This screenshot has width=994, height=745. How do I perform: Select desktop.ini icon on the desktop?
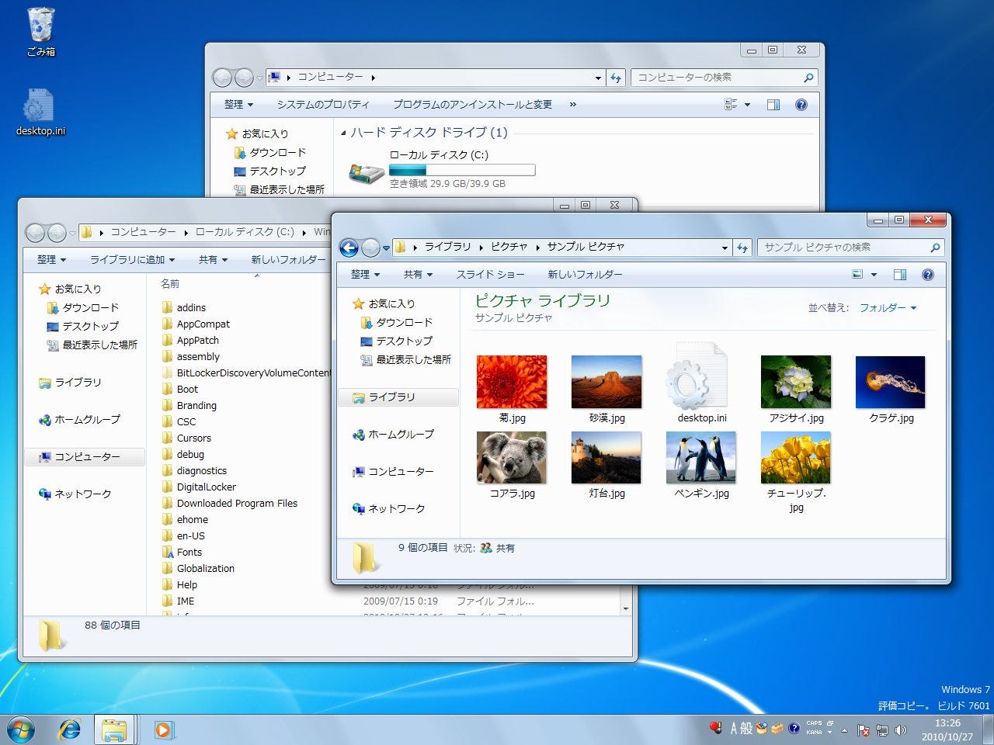coord(41,111)
